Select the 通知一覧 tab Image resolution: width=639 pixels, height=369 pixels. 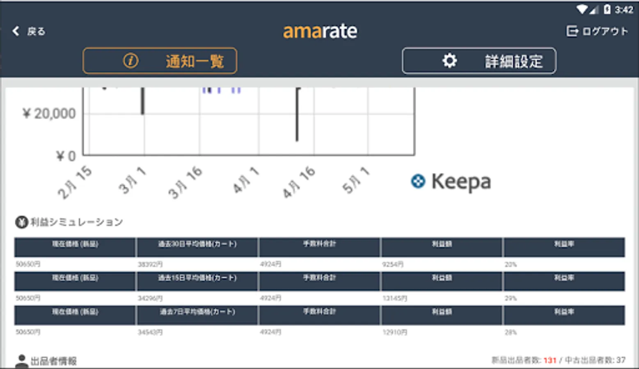(160, 60)
